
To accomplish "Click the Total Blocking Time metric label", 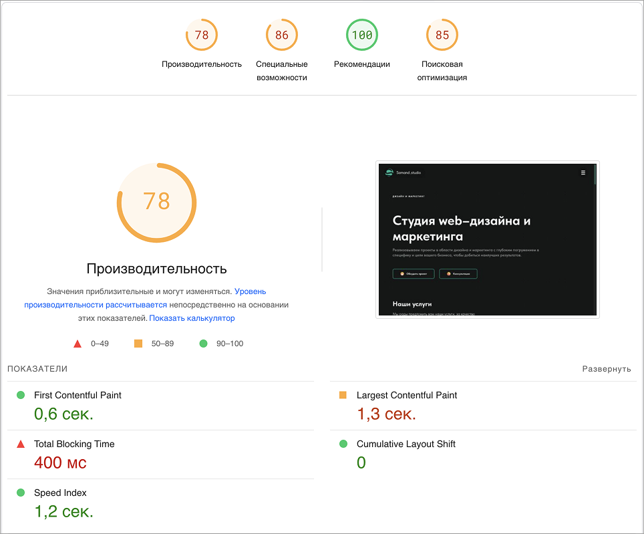I will pyautogui.click(x=74, y=444).
